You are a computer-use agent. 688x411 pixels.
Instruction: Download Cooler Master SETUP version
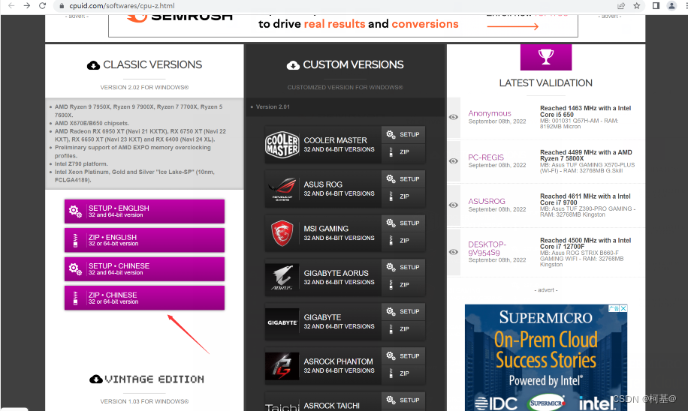403,134
